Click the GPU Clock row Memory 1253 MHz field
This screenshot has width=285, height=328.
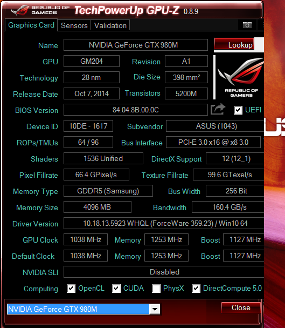[166, 239]
